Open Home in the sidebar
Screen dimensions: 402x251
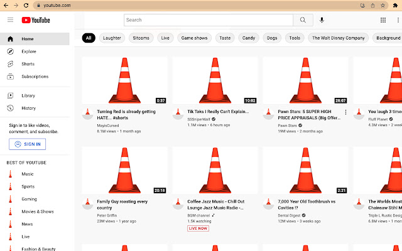[x=35, y=39]
